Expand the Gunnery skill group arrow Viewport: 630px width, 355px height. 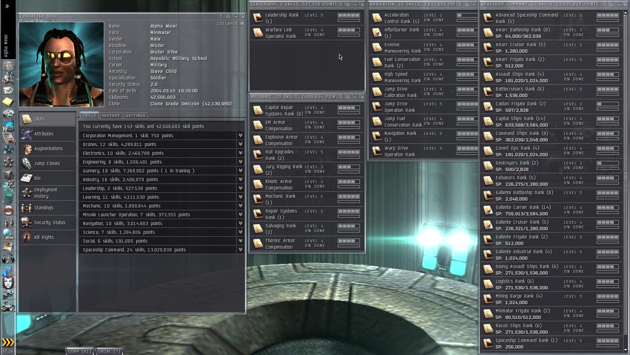(240, 171)
